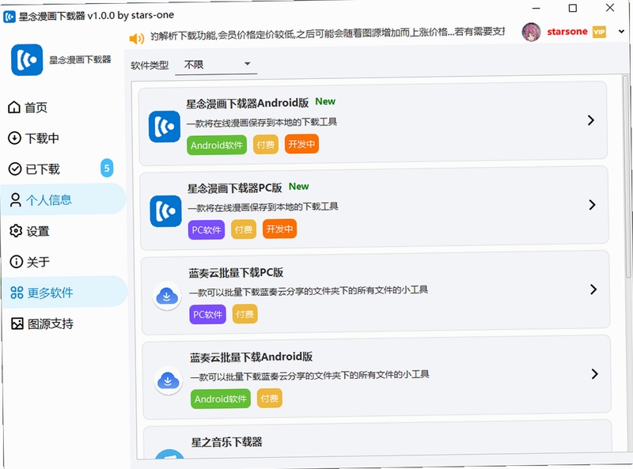Viewport: 633px width, 469px height.
Task: Select 个人信息 in the sidebar
Action: pos(65,199)
